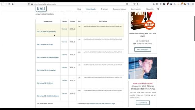Show sidebars toolbar icon
Viewport: 195px width, 110px height.
point(157,4)
